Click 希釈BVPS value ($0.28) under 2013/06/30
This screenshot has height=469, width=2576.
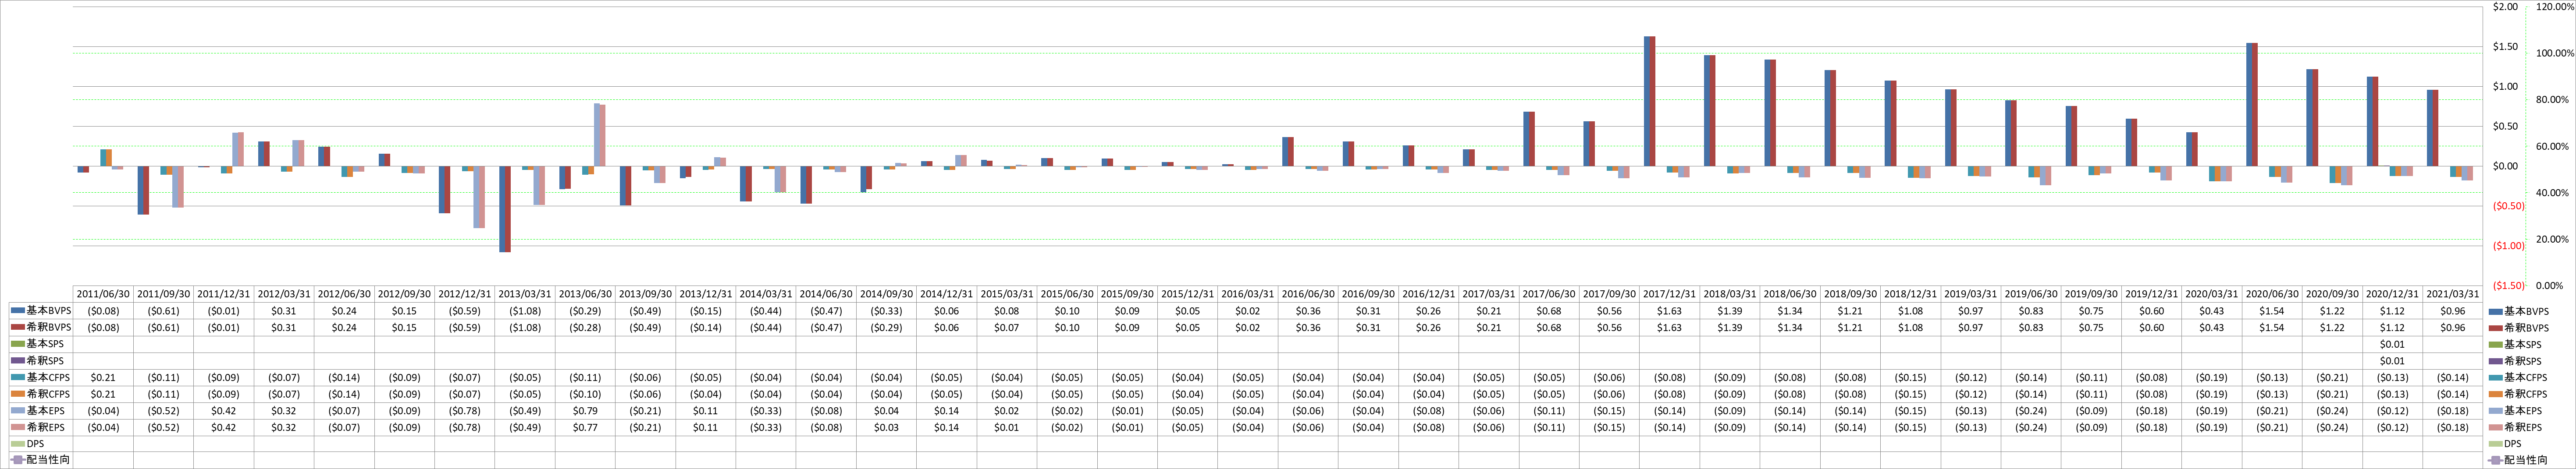coord(585,327)
